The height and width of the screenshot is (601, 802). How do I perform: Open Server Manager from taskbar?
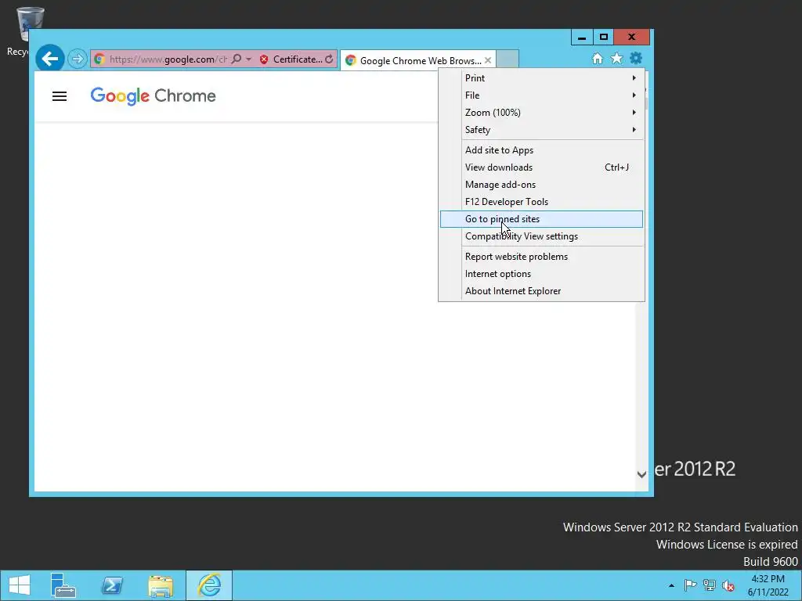click(63, 585)
